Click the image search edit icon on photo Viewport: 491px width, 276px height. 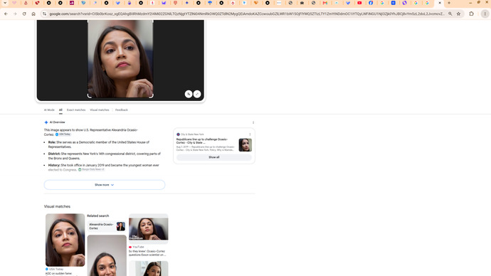[189, 94]
